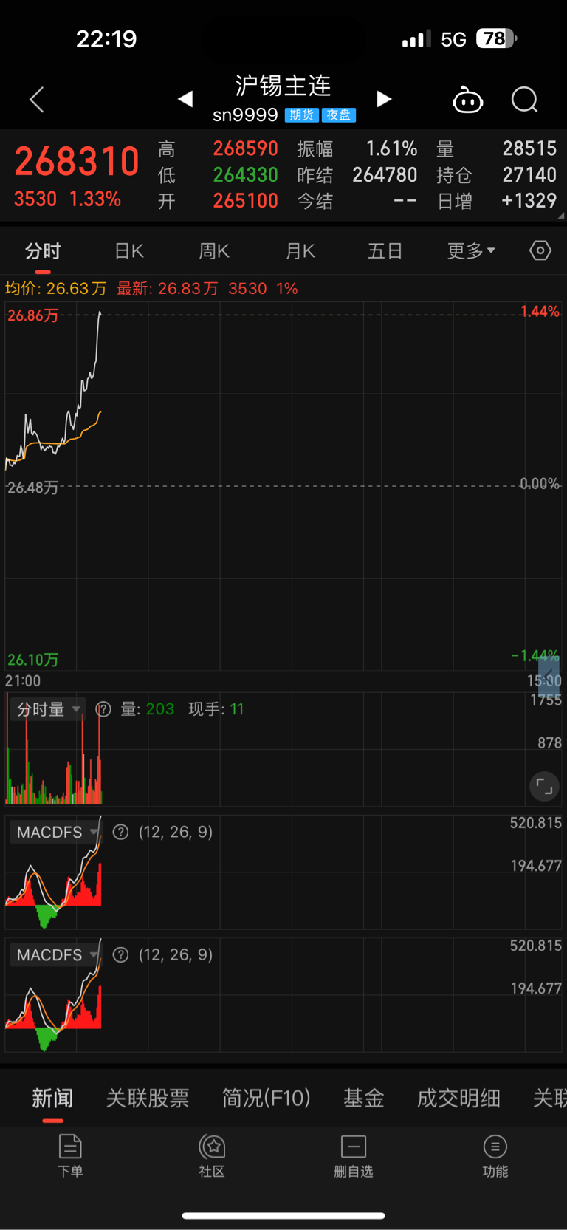This screenshot has height=1230, width=567.
Task: Tap the 沪锡主连 title
Action: click(x=283, y=86)
